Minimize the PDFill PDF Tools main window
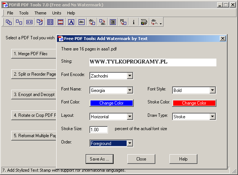This screenshot has height=175, width=238. (x=220, y=5)
